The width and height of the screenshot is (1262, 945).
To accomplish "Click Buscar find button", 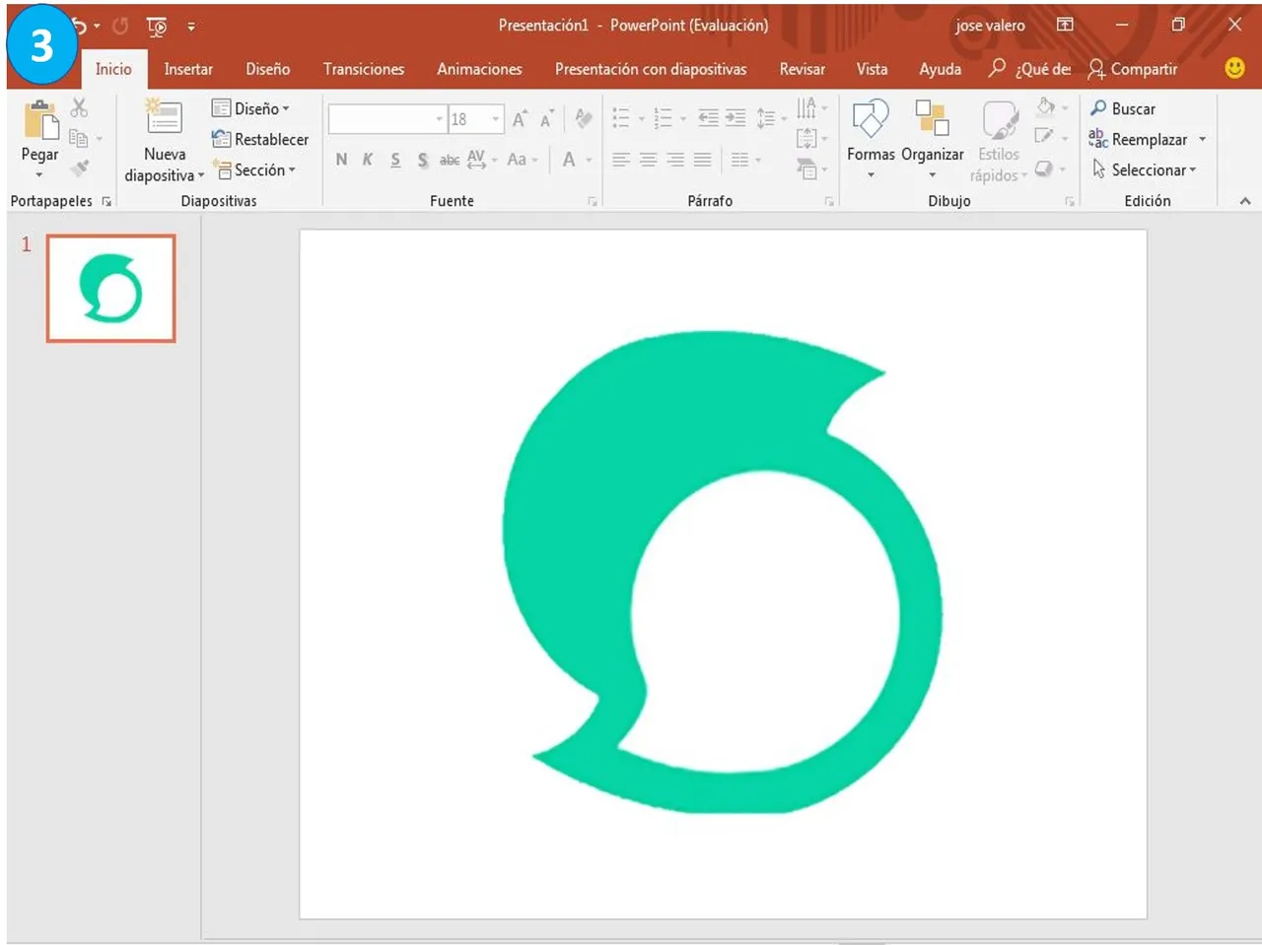I will 1123,108.
